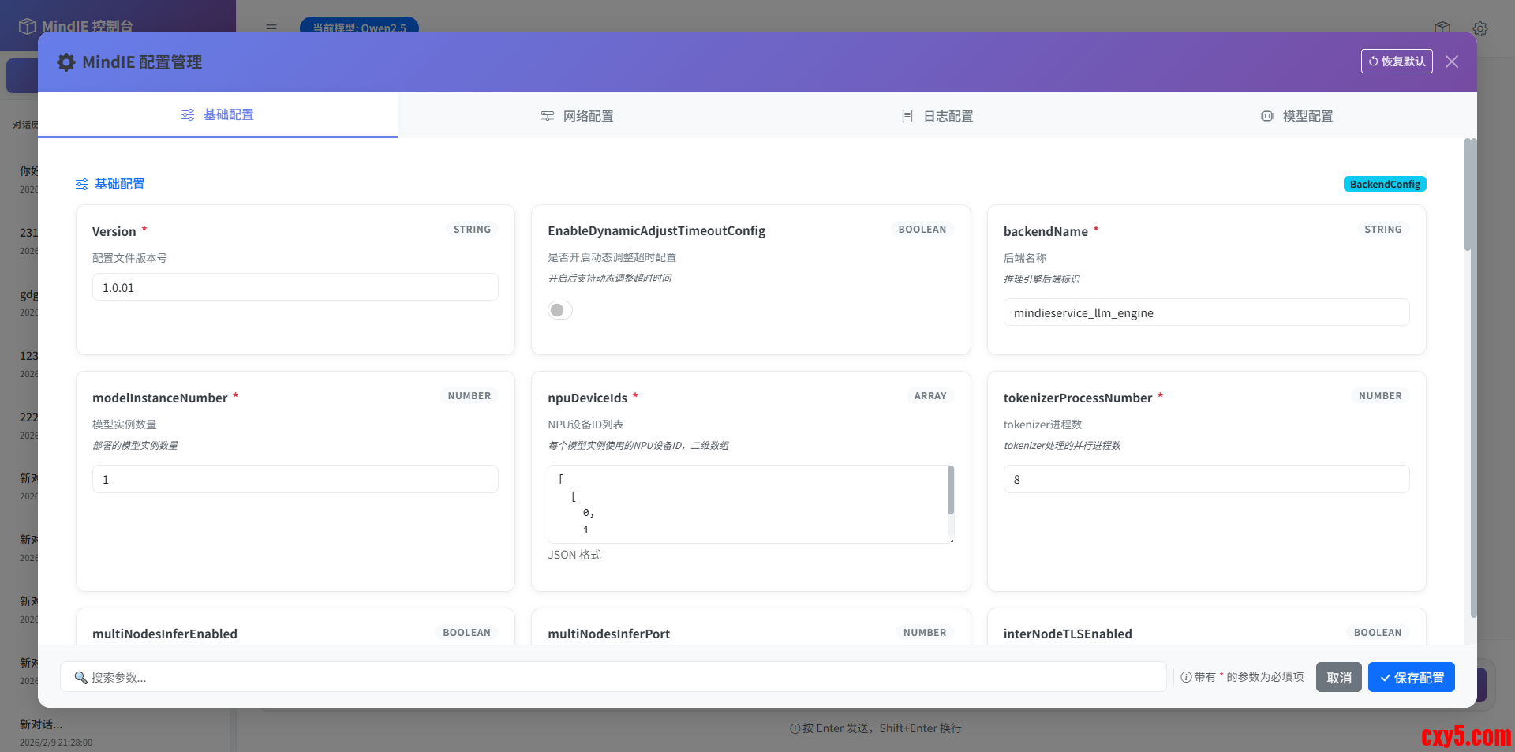Close the configuration dialog with X
This screenshot has width=1515, height=752.
(1451, 62)
